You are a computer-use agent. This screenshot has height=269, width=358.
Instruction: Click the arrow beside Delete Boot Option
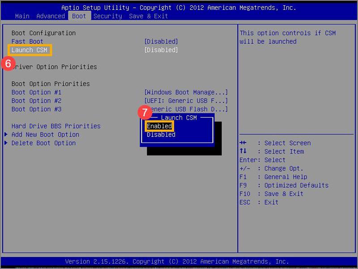[x=6, y=143]
